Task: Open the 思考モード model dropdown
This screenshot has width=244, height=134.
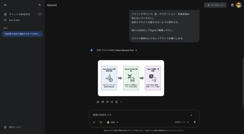Action: coord(182,122)
